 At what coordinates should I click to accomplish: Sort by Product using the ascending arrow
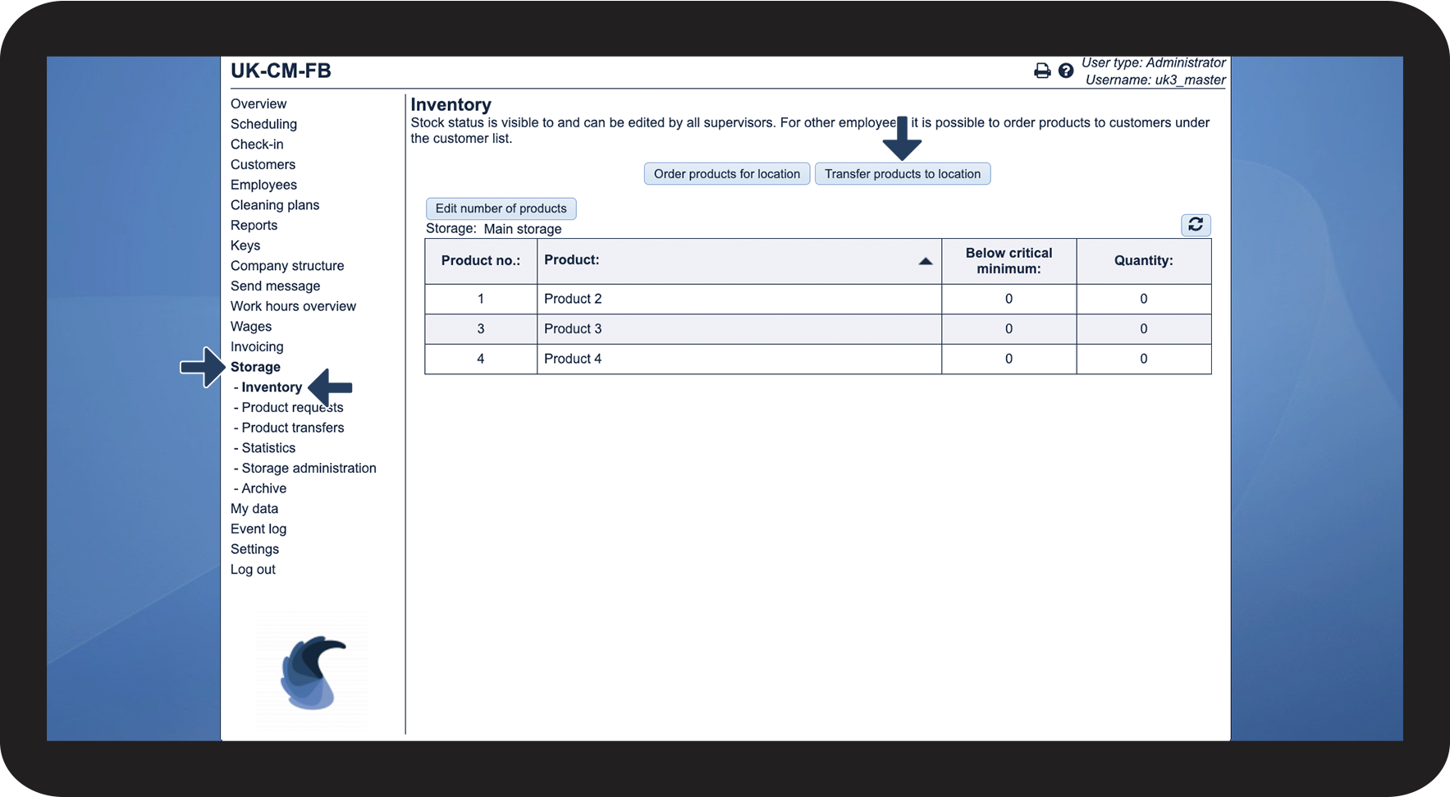926,261
